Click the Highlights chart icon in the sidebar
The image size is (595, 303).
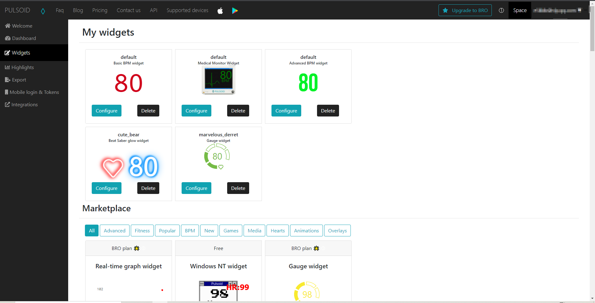[x=7, y=67]
